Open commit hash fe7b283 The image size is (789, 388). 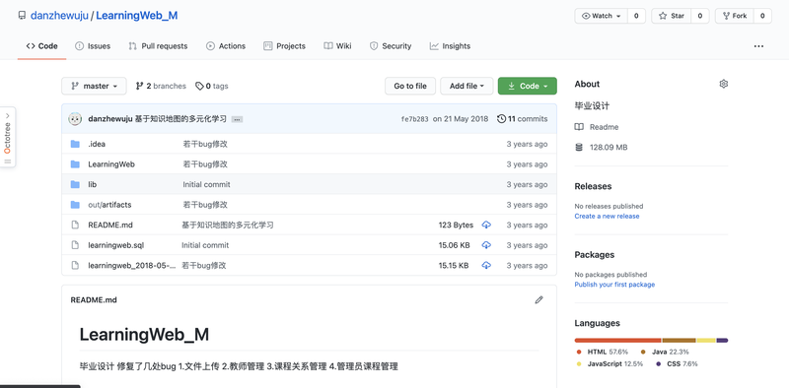coord(414,119)
